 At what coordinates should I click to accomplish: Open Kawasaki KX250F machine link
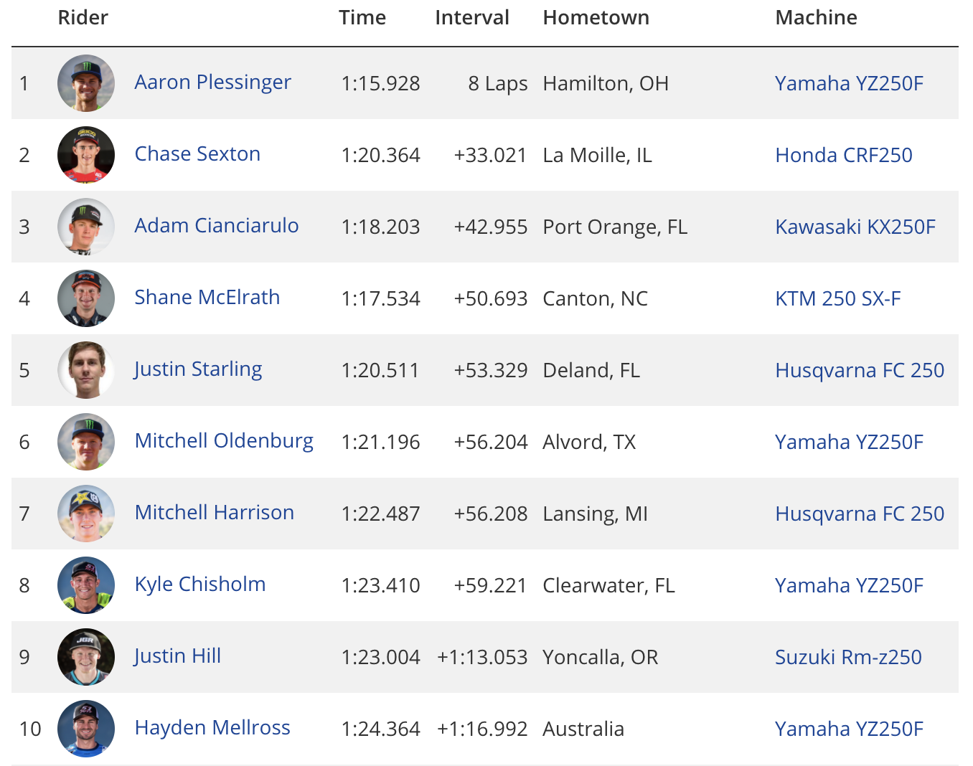pyautogui.click(x=855, y=227)
